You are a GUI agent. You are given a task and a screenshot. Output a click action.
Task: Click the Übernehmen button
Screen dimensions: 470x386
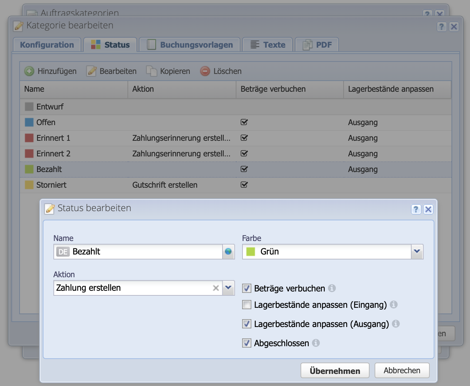(x=335, y=370)
